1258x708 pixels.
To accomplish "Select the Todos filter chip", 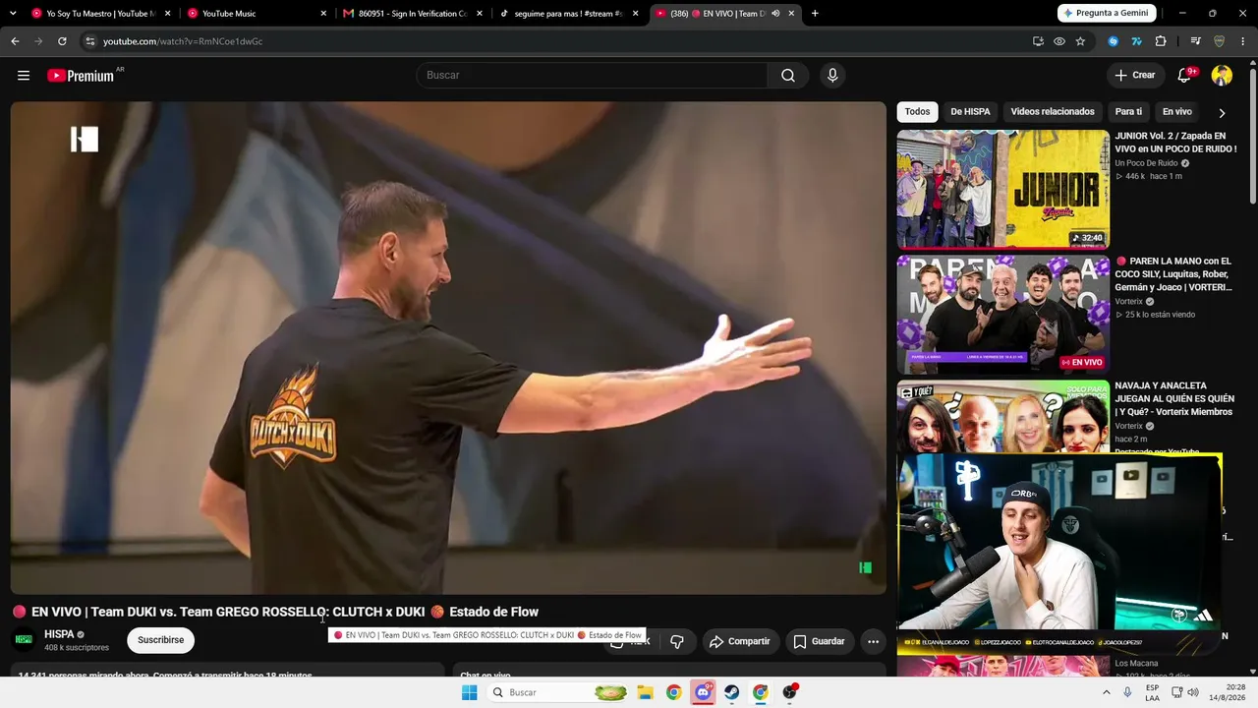I will click(x=917, y=112).
